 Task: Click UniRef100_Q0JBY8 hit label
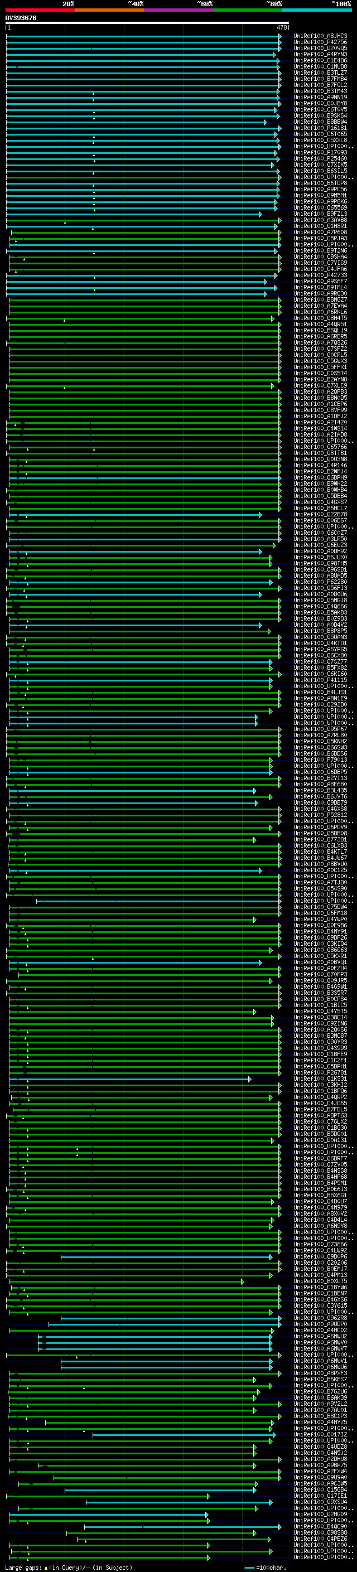[x=320, y=104]
